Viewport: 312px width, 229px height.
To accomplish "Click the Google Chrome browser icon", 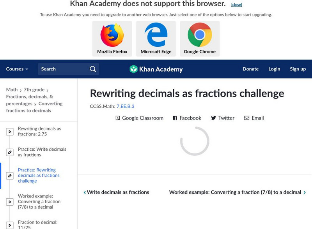I will [x=200, y=35].
